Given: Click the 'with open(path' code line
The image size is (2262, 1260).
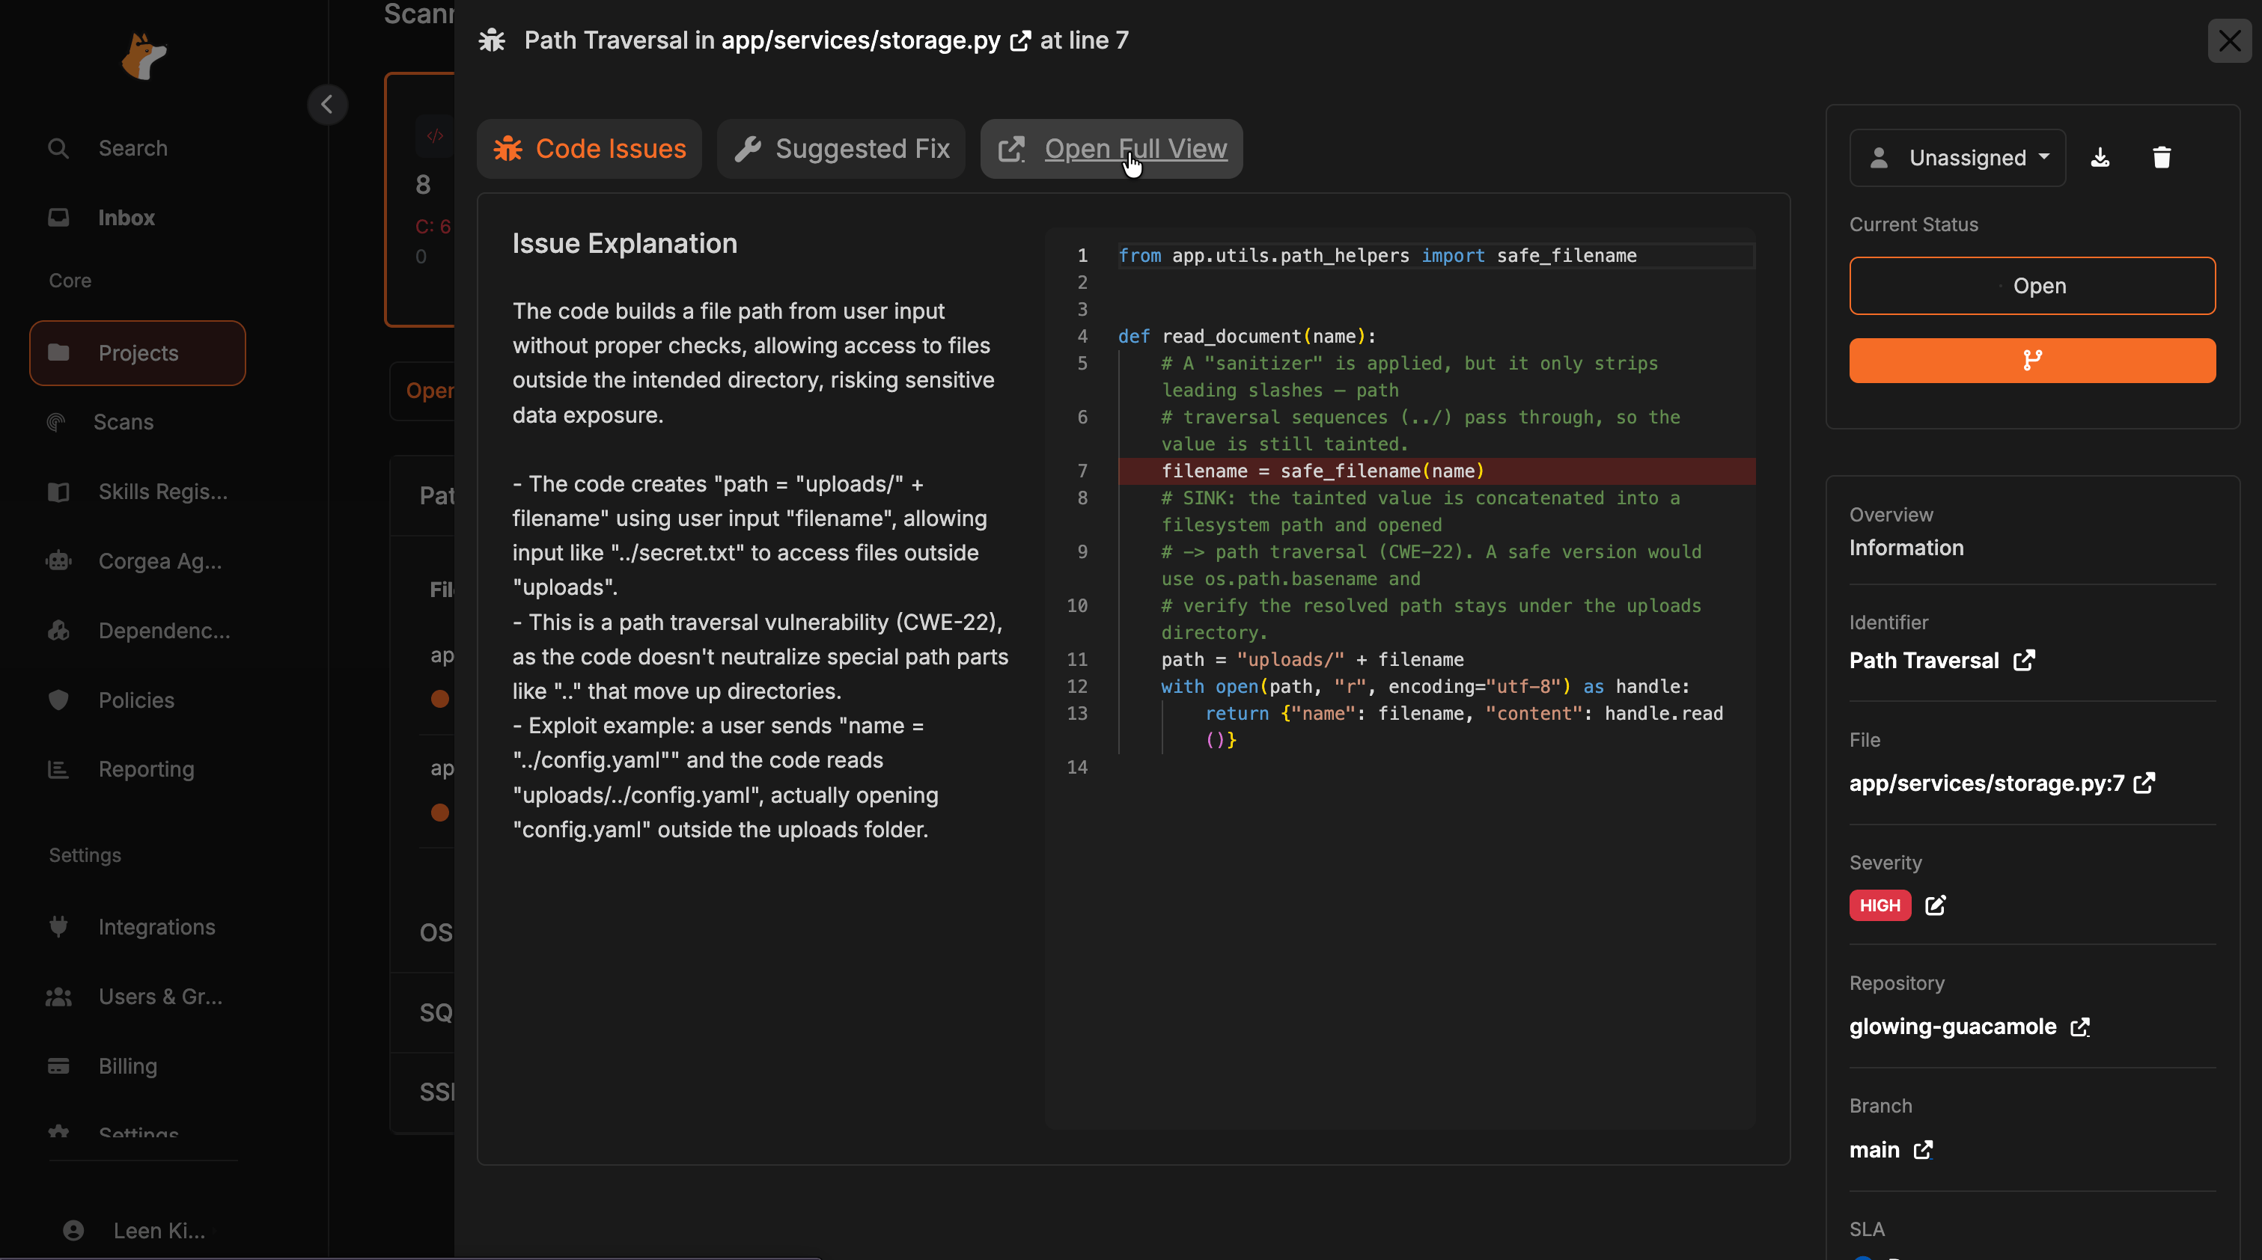Looking at the screenshot, I should click(x=1425, y=687).
